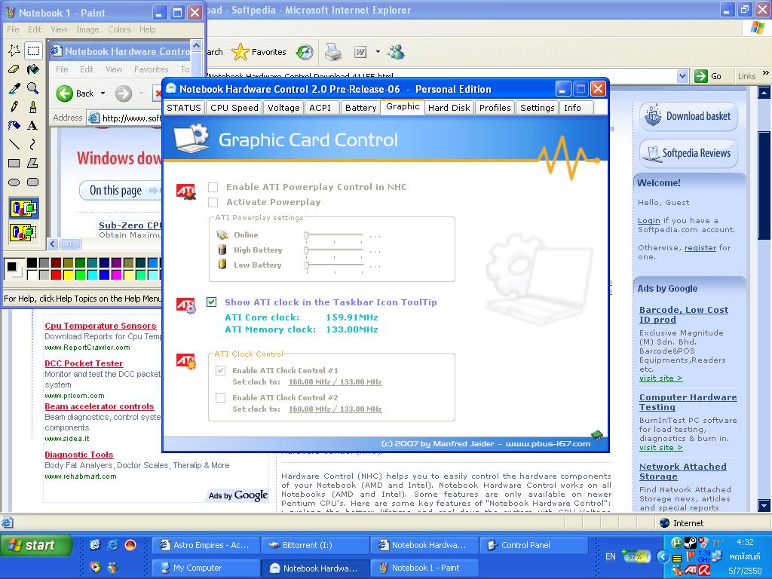Select the opaque background option in Paint toolbox
This screenshot has height=579, width=772.
[x=23, y=208]
